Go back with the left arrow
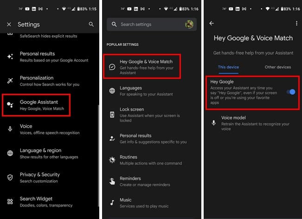This screenshot has width=302, height=219. [212, 23]
